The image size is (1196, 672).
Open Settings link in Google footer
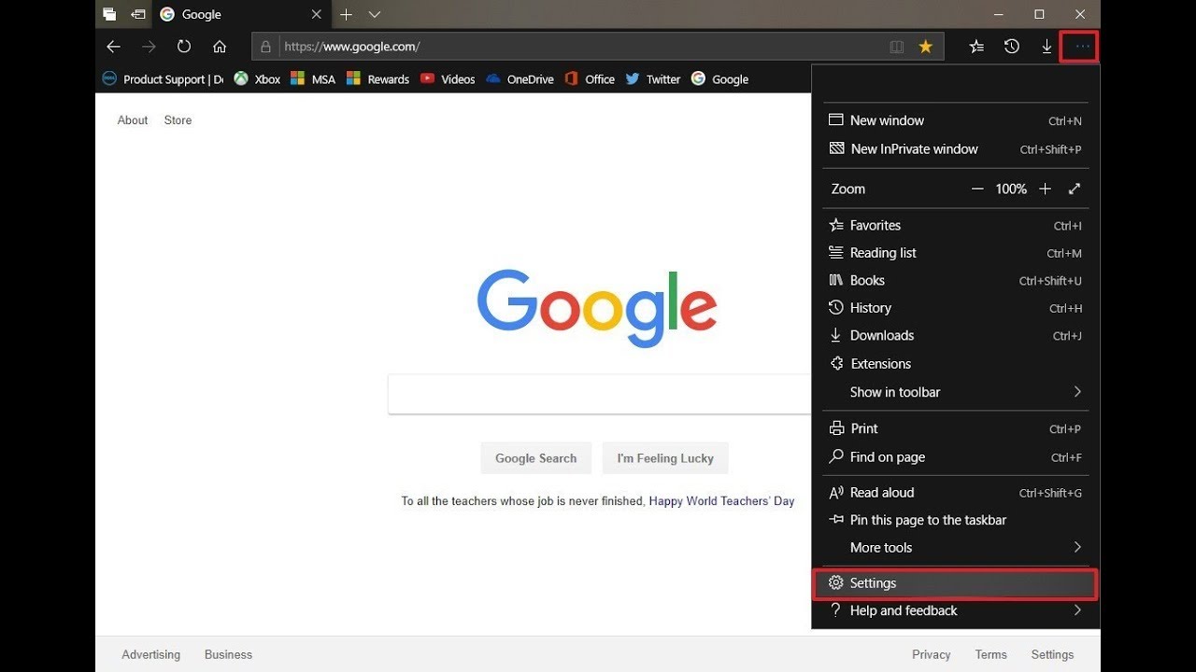[1053, 654]
